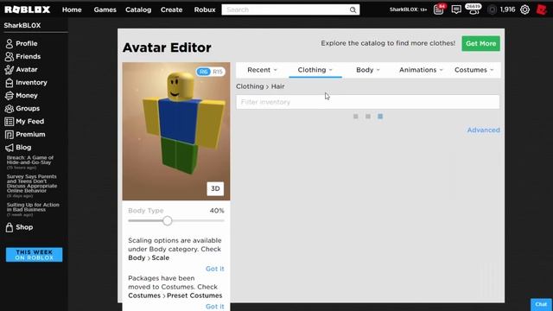Open Catalog in top navigation
This screenshot has height=311, width=553.
click(x=138, y=10)
